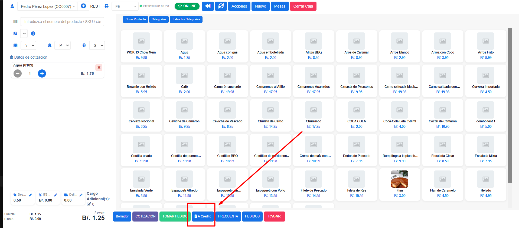The width and height of the screenshot is (519, 228).
Task: Click the A Crédito button
Action: (x=203, y=216)
